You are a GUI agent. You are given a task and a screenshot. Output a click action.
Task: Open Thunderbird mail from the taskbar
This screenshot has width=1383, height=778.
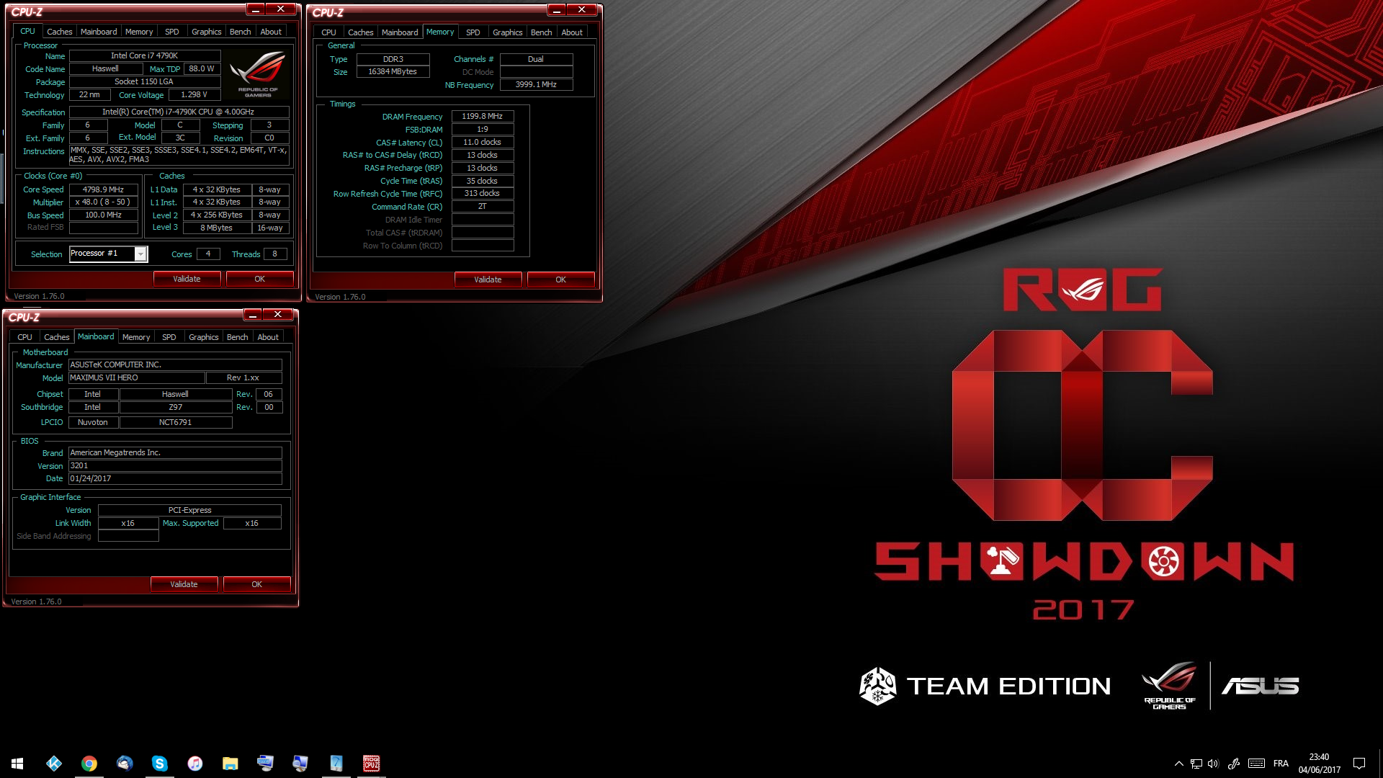[125, 763]
